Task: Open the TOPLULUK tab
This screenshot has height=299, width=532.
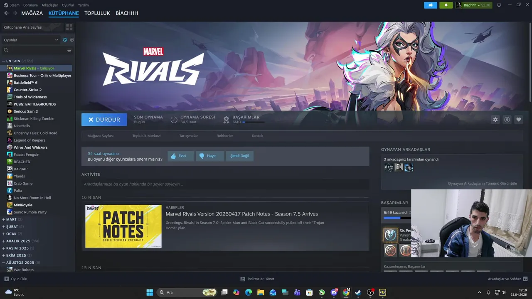Action: pyautogui.click(x=97, y=13)
